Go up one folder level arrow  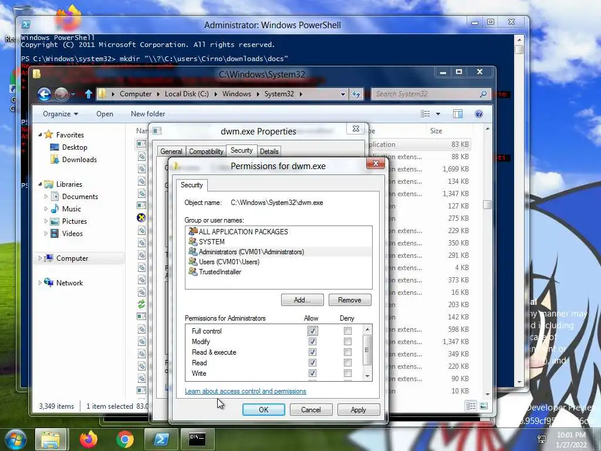[x=89, y=94]
